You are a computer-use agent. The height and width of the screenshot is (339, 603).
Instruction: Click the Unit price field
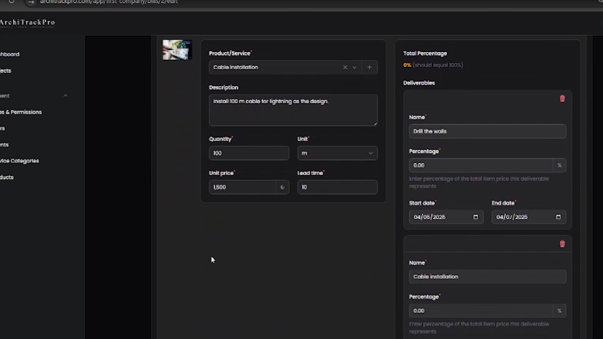(243, 187)
